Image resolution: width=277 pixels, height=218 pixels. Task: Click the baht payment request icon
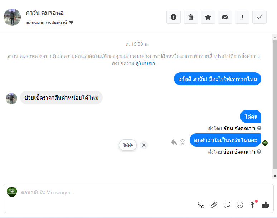click(x=252, y=205)
